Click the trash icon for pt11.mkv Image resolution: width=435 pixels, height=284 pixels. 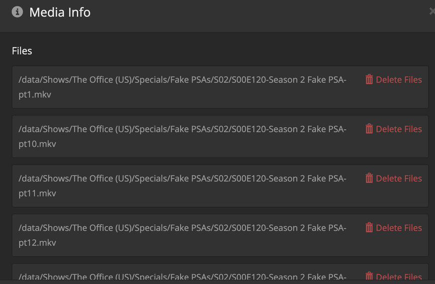[x=369, y=178]
